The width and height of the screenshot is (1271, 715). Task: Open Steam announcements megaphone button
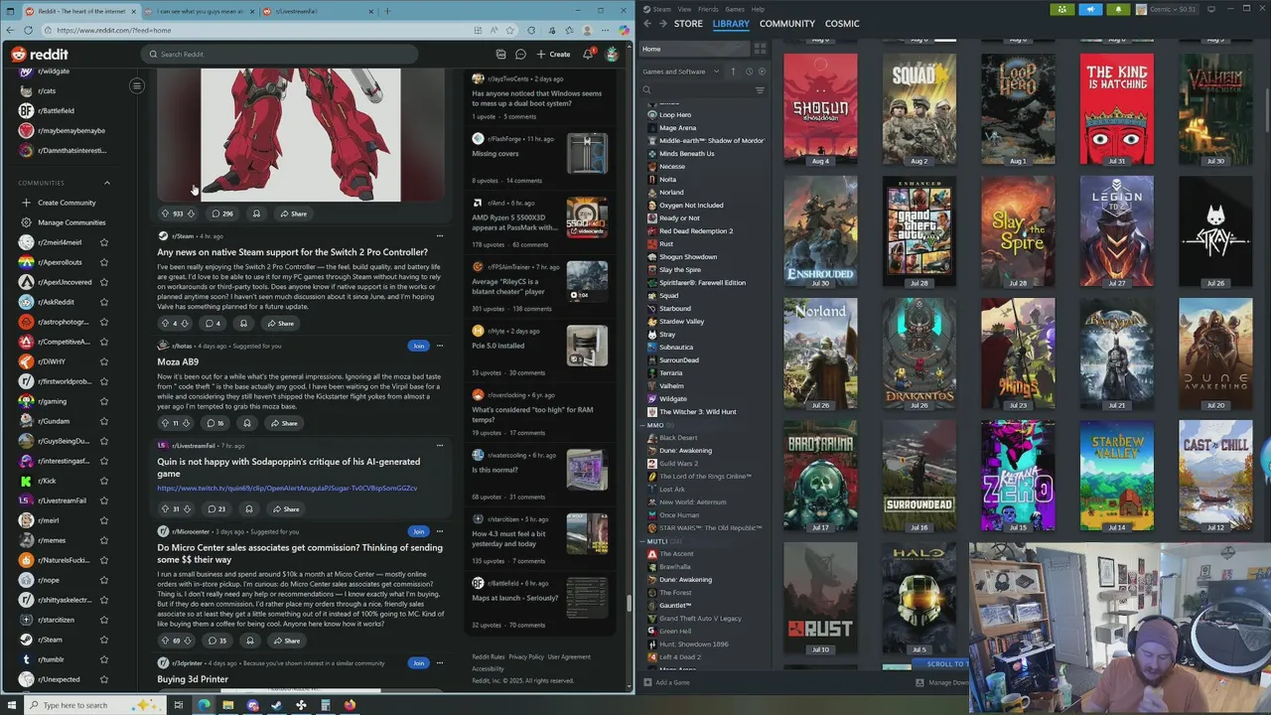click(x=1090, y=9)
